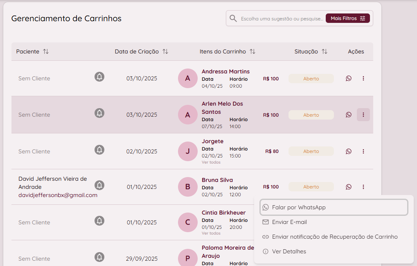Sort by Situação column arrows
The image size is (417, 266).
pyautogui.click(x=325, y=51)
